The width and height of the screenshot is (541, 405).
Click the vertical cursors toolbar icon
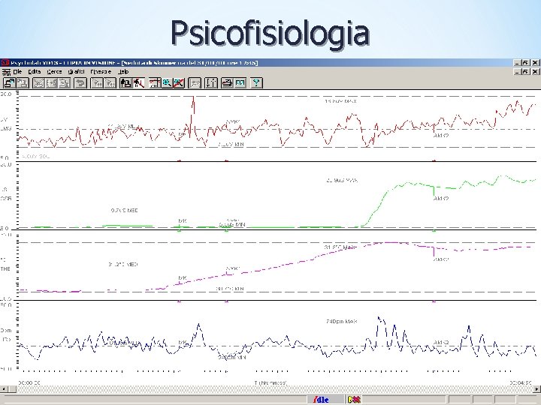click(x=211, y=83)
